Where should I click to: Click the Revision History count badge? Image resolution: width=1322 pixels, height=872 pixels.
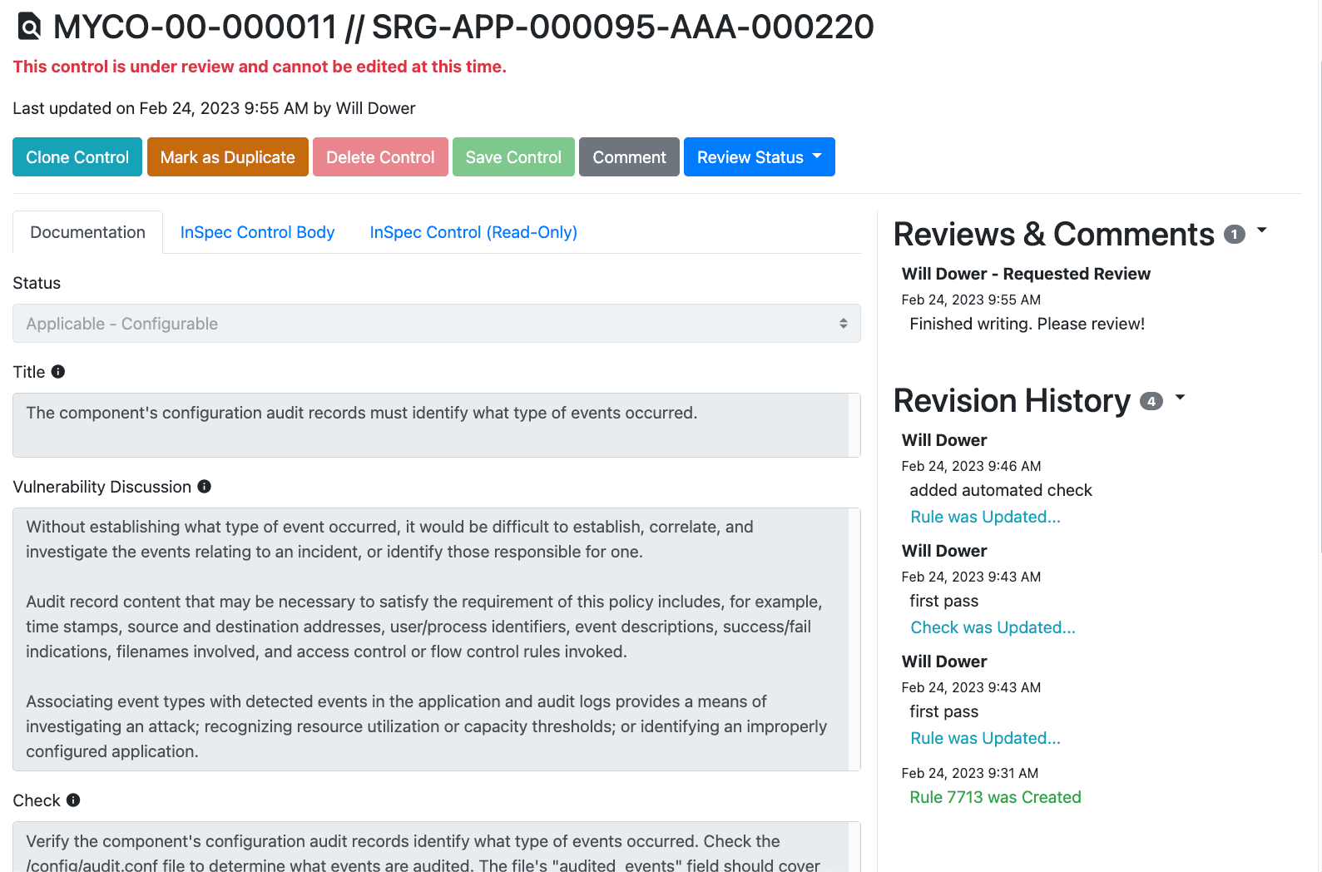point(1151,402)
